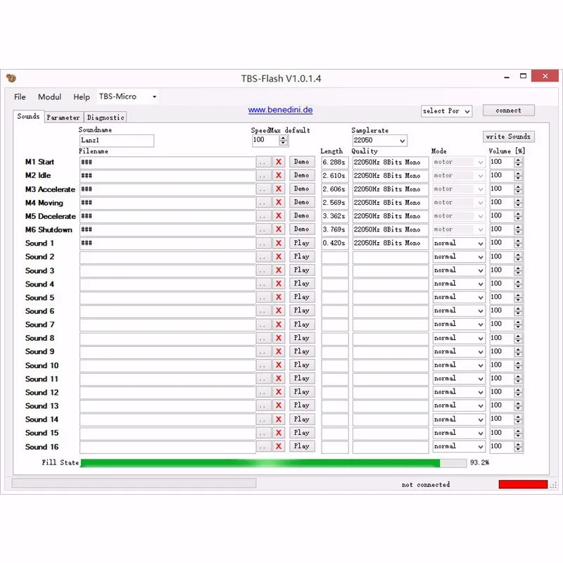Remove M3 Accelerate file using red X

point(278,189)
